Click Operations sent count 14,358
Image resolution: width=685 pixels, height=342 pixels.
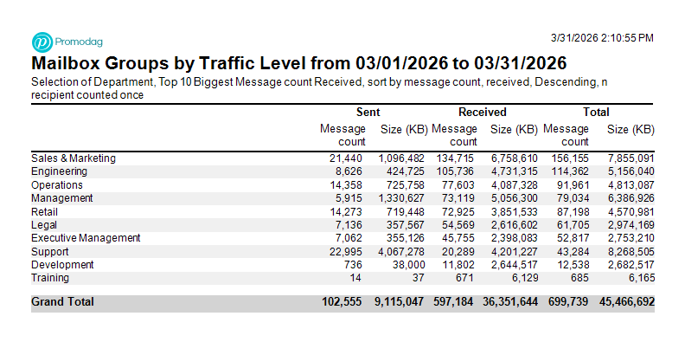346,185
